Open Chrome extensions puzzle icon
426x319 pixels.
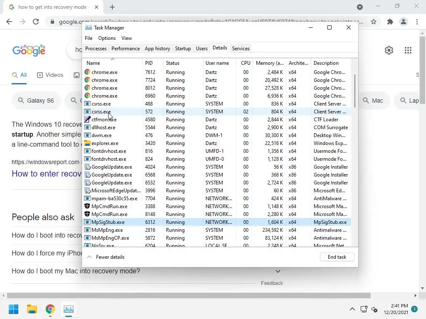[x=390, y=22]
